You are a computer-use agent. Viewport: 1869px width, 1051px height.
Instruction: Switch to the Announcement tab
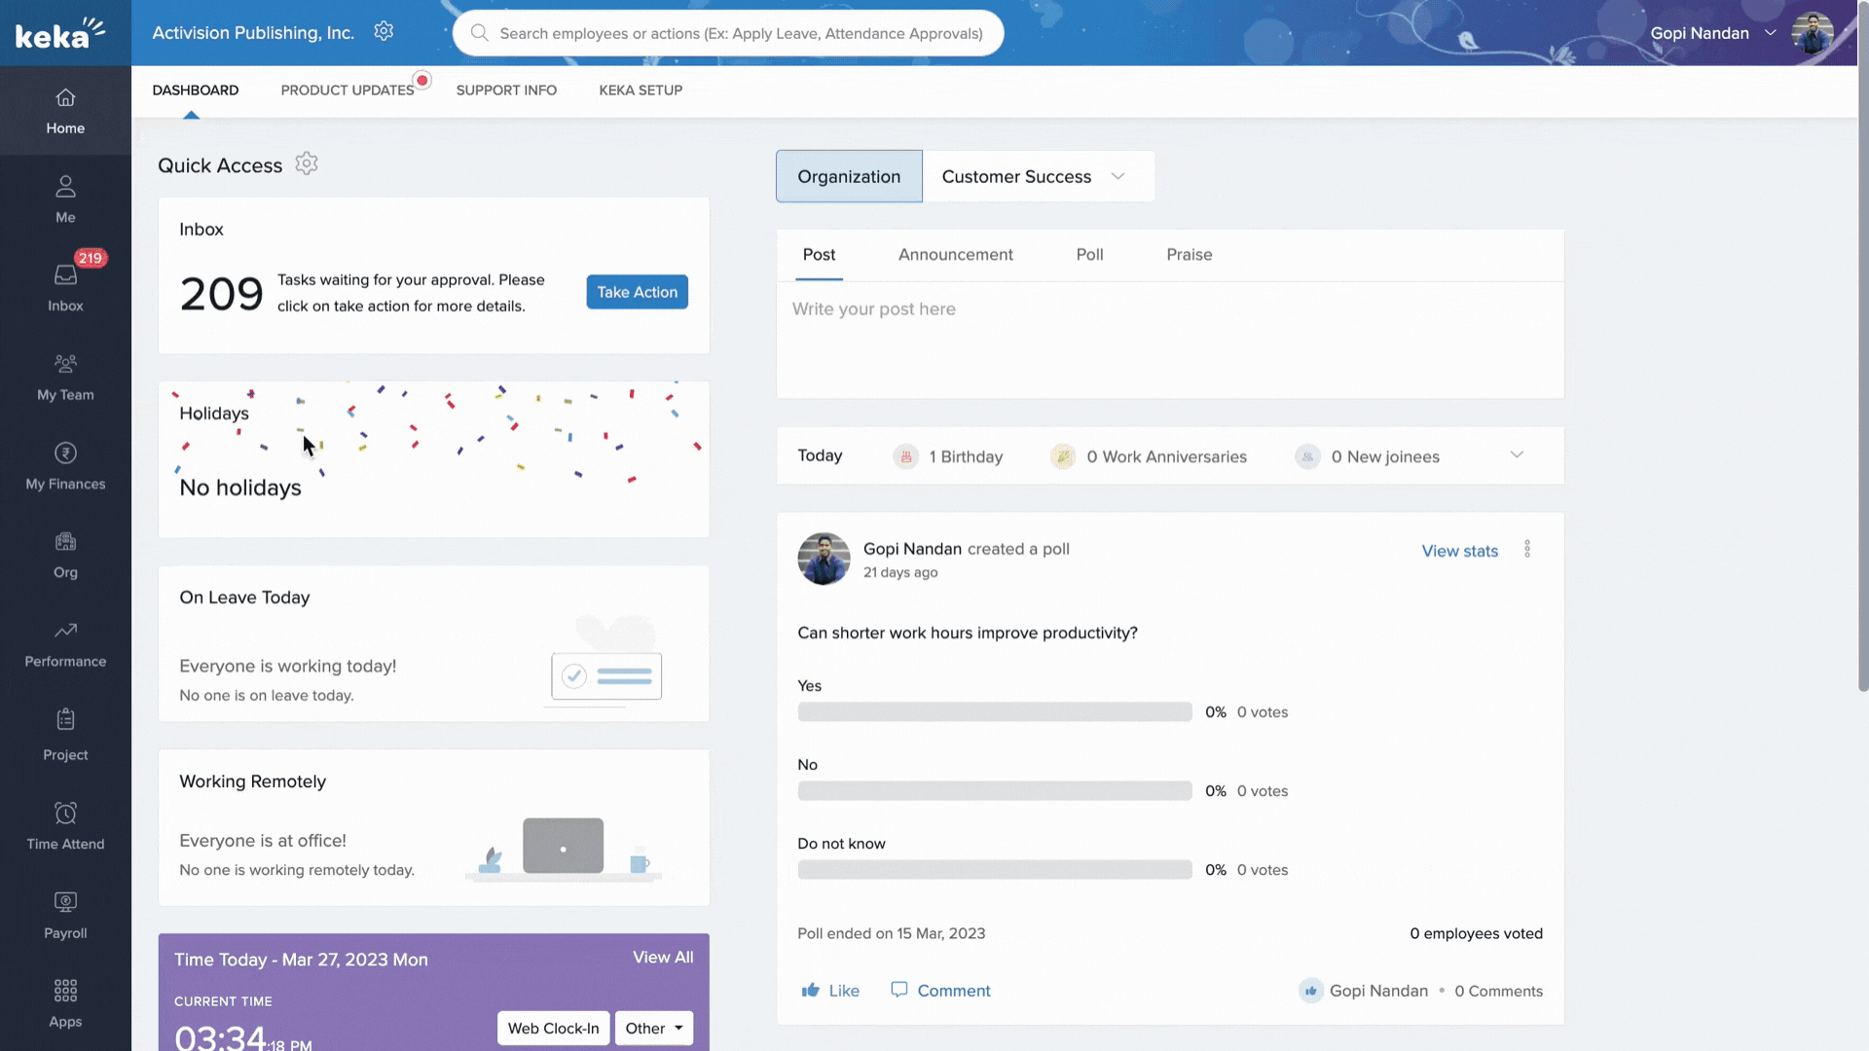955,255
